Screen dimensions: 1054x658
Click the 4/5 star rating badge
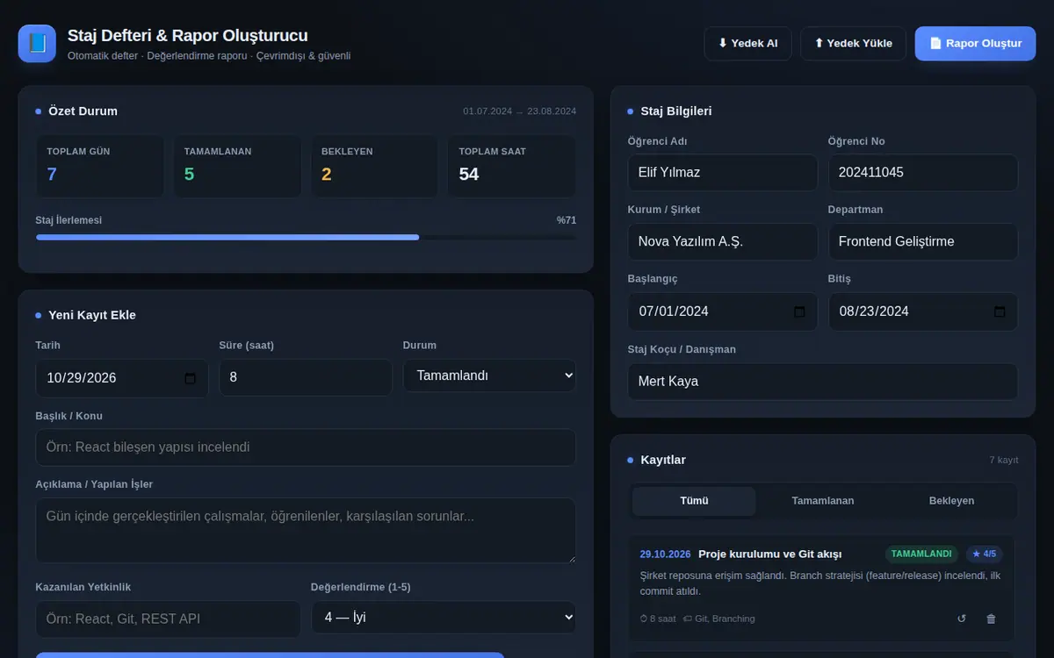[x=984, y=554]
